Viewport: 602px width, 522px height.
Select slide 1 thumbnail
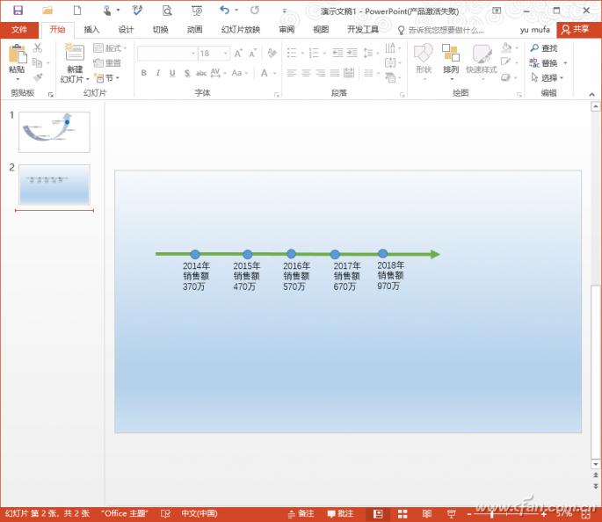[x=54, y=132]
